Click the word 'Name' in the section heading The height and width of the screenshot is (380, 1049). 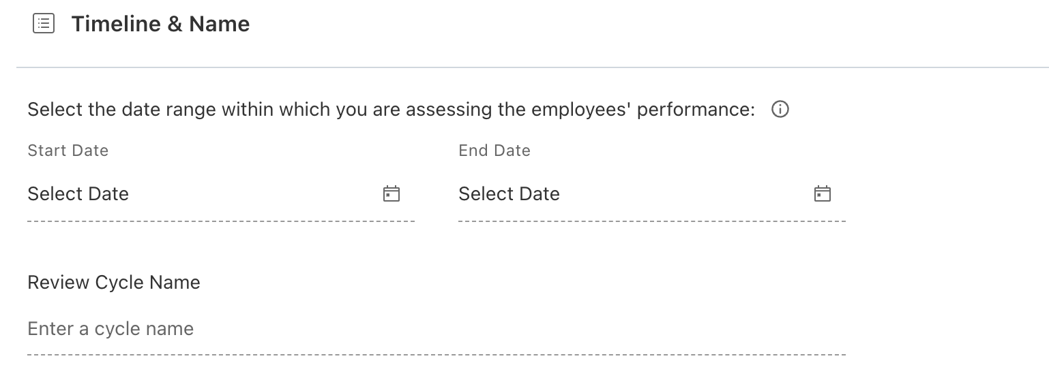(x=220, y=24)
